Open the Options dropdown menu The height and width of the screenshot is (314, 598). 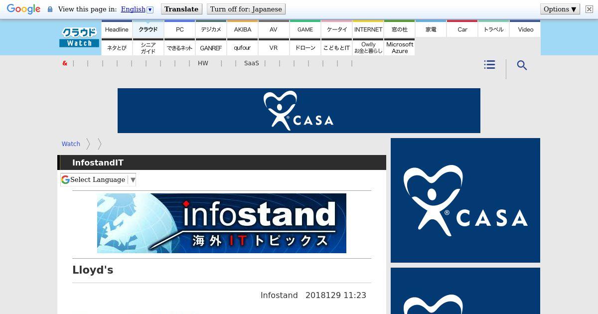(x=560, y=9)
